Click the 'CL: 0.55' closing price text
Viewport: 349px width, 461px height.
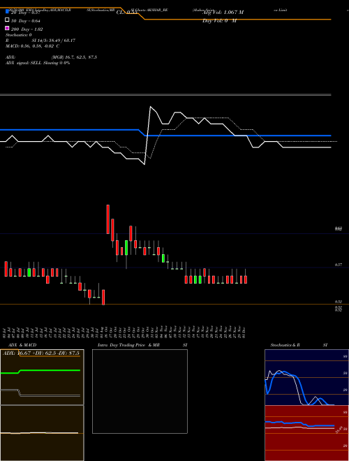126,13
